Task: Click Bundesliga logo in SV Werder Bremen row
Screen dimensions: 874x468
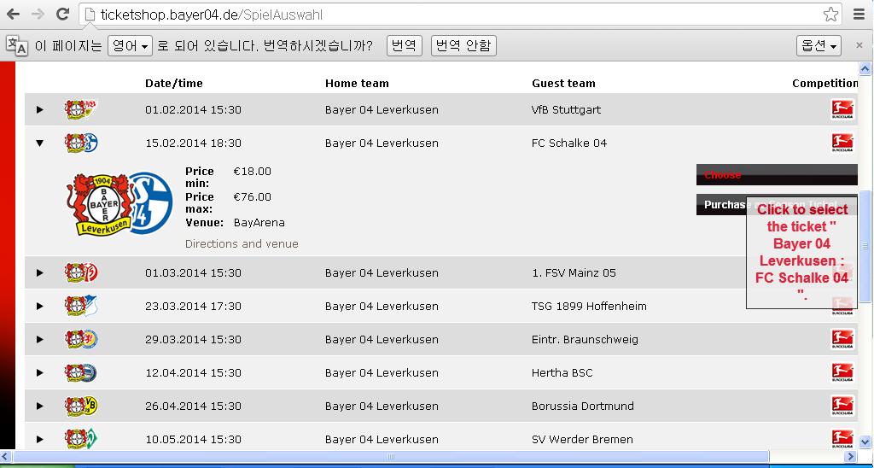Action: 842,440
